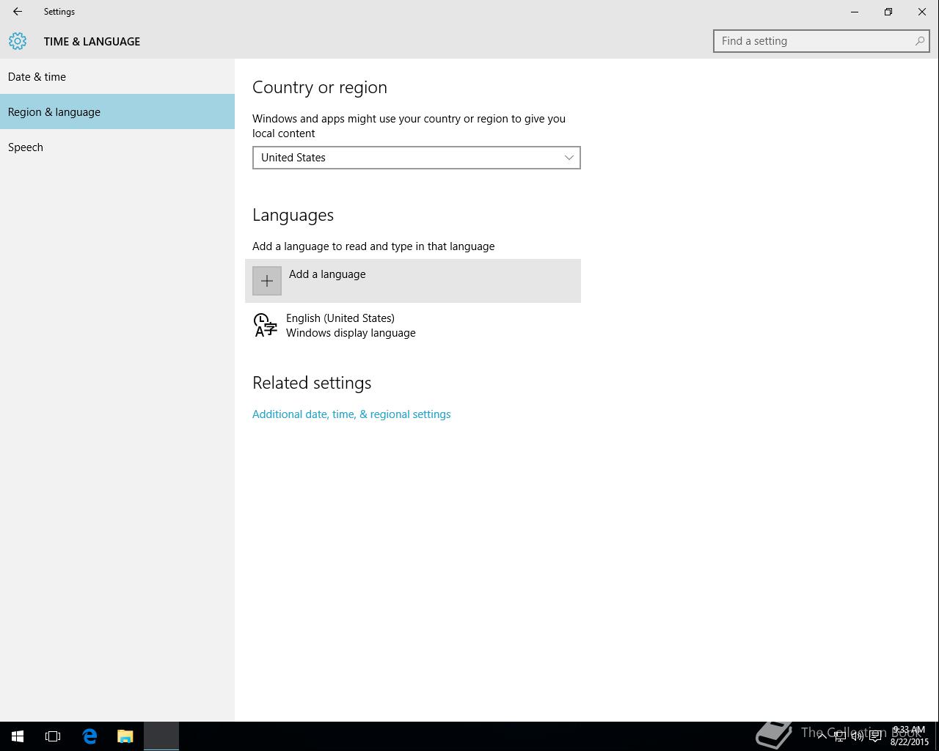This screenshot has width=939, height=751.
Task: Open the Action Center notifications icon
Action: pos(875,736)
